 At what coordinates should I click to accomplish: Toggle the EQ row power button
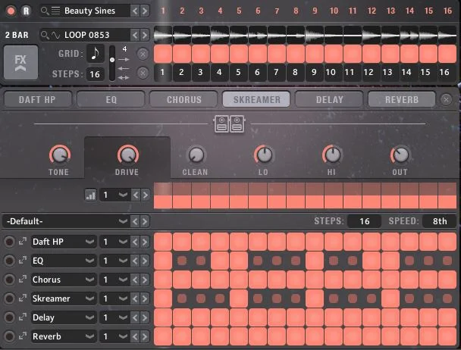pos(9,261)
